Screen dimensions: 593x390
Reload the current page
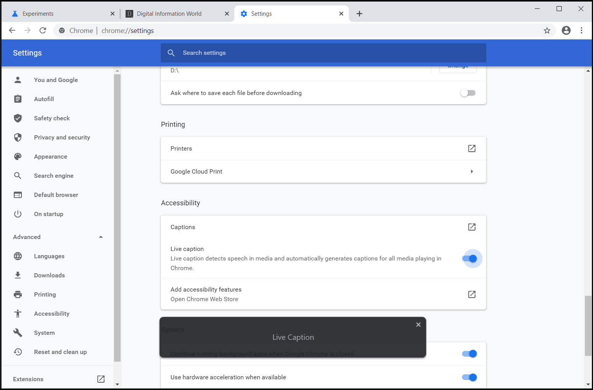(43, 31)
